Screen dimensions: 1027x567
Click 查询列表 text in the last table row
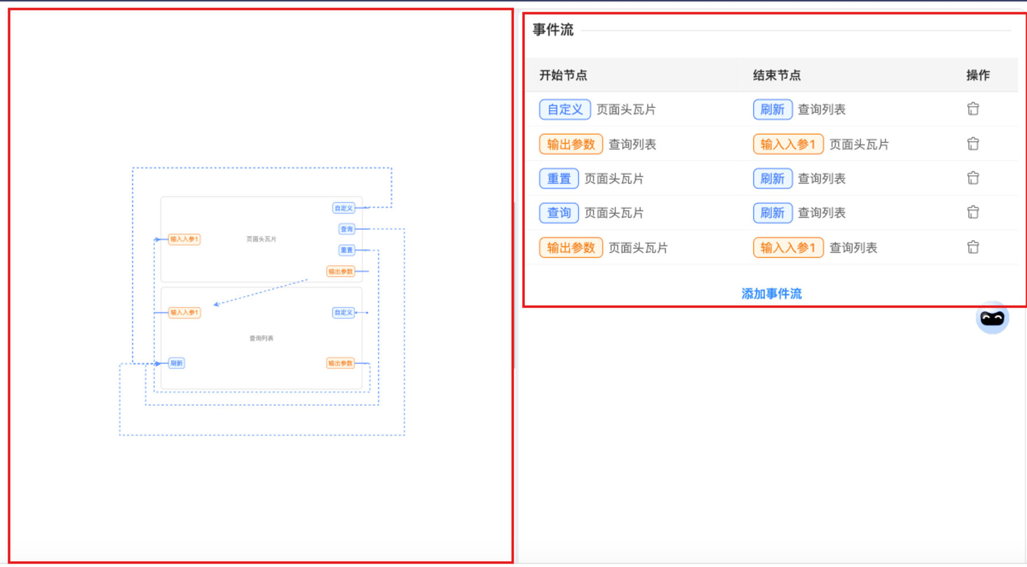click(x=853, y=248)
